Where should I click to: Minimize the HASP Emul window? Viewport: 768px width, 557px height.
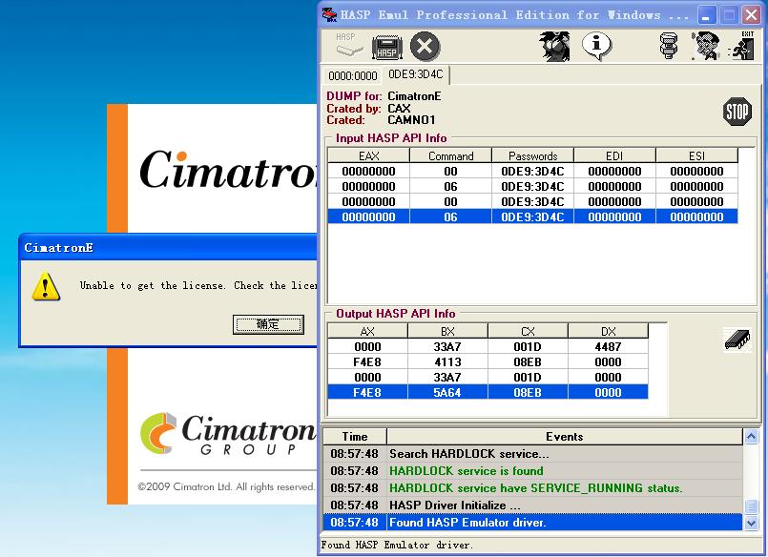(x=706, y=15)
